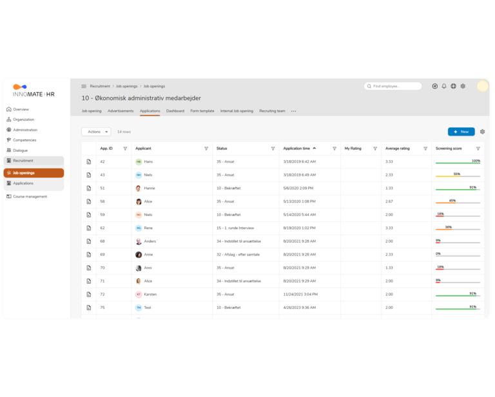Viewport: 495px width, 397px height.
Task: Open the top bar settings gear icon
Action: pyautogui.click(x=463, y=86)
